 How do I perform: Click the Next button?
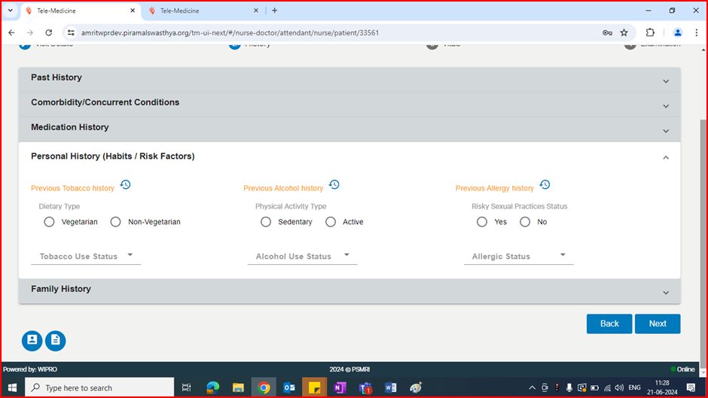(x=658, y=324)
